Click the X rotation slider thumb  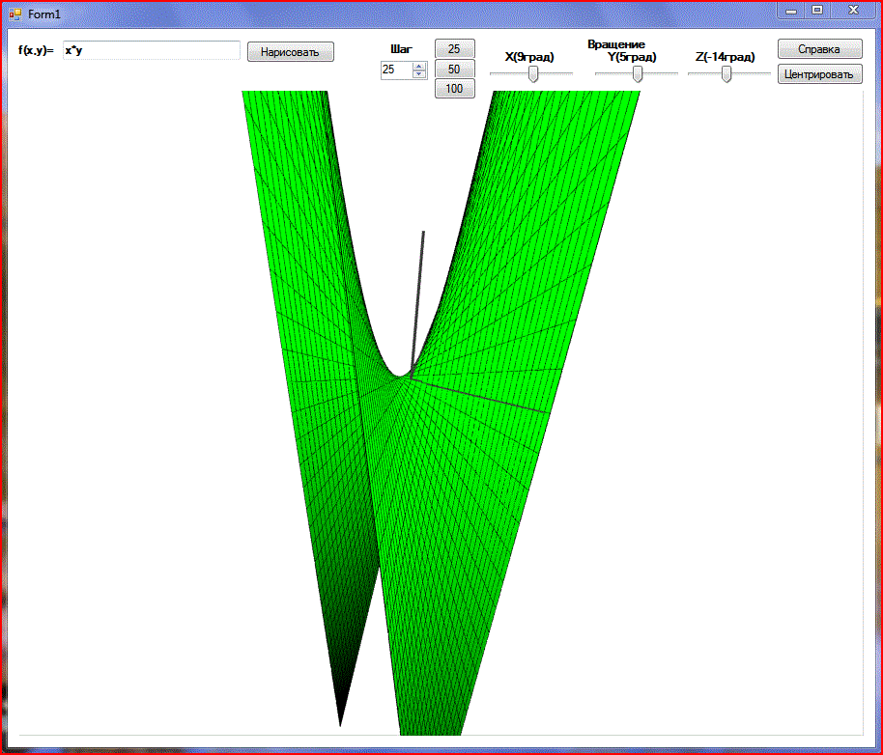click(533, 74)
